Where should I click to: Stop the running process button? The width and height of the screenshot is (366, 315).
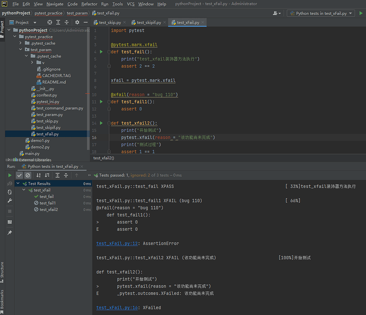(x=10, y=211)
